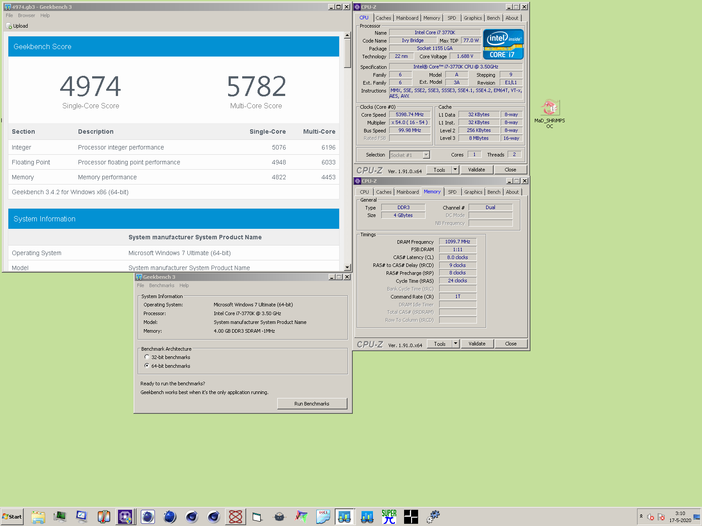Open the Browser menu in results window
This screenshot has width=702, height=526.
pos(26,15)
